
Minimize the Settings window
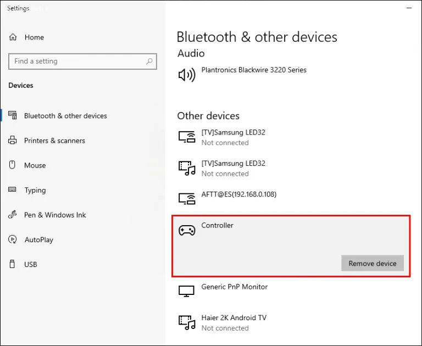[x=408, y=8]
